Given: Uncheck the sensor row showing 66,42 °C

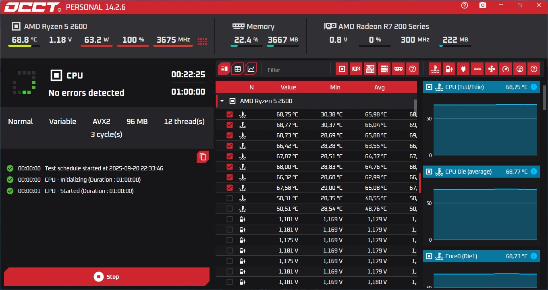Looking at the screenshot, I should pos(230,146).
